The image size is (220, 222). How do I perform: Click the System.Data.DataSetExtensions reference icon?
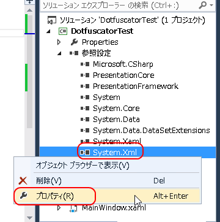(x=85, y=131)
